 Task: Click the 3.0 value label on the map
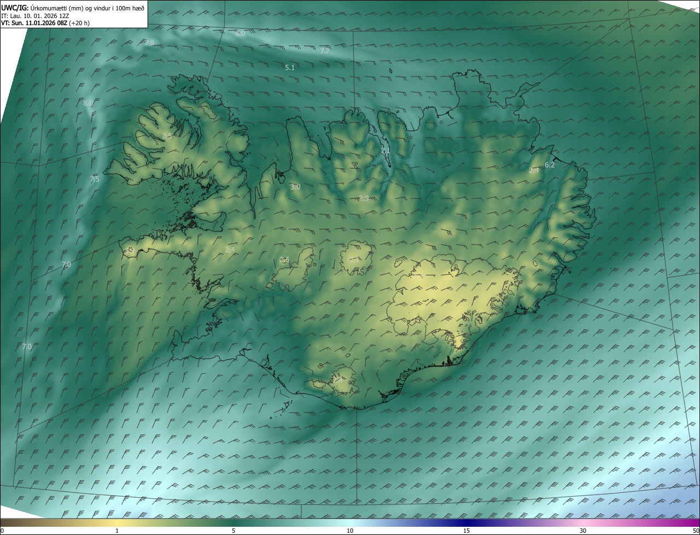[x=295, y=187]
